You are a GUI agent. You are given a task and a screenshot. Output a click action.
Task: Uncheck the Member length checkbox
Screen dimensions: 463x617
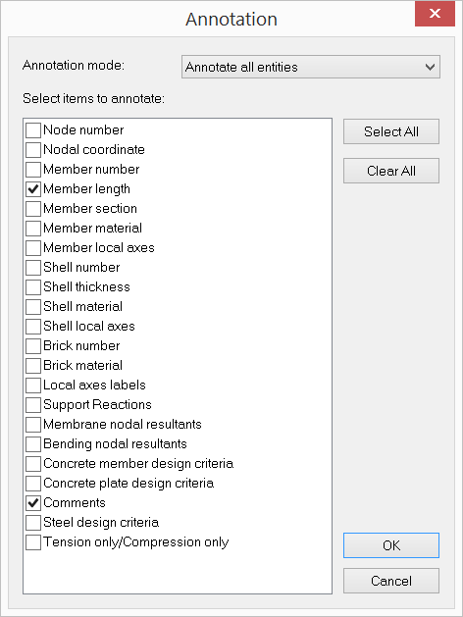coord(33,189)
